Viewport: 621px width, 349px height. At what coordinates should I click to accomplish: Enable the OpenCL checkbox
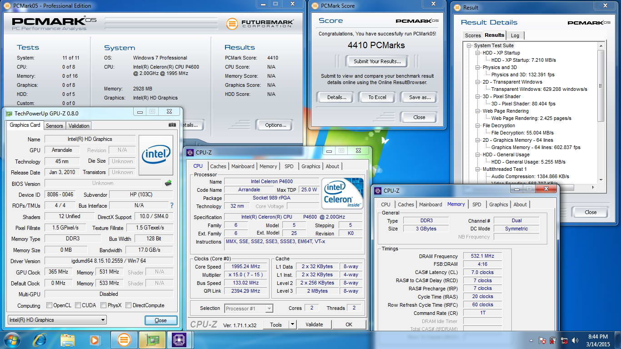[49, 305]
